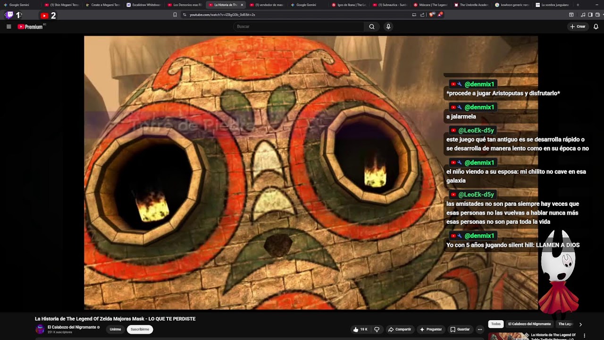This screenshot has height=340, width=604.
Task: Select the Todos filter chip
Action: (496, 324)
